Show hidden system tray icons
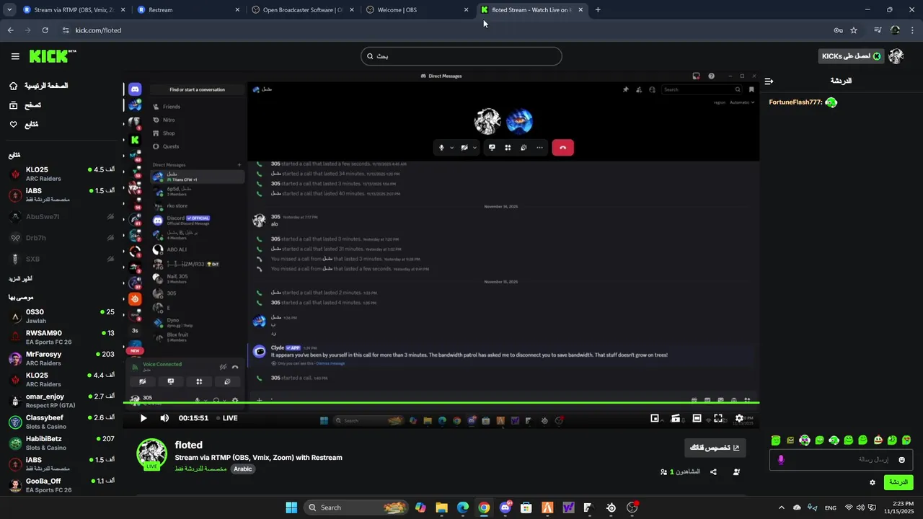The image size is (923, 519). tap(781, 507)
